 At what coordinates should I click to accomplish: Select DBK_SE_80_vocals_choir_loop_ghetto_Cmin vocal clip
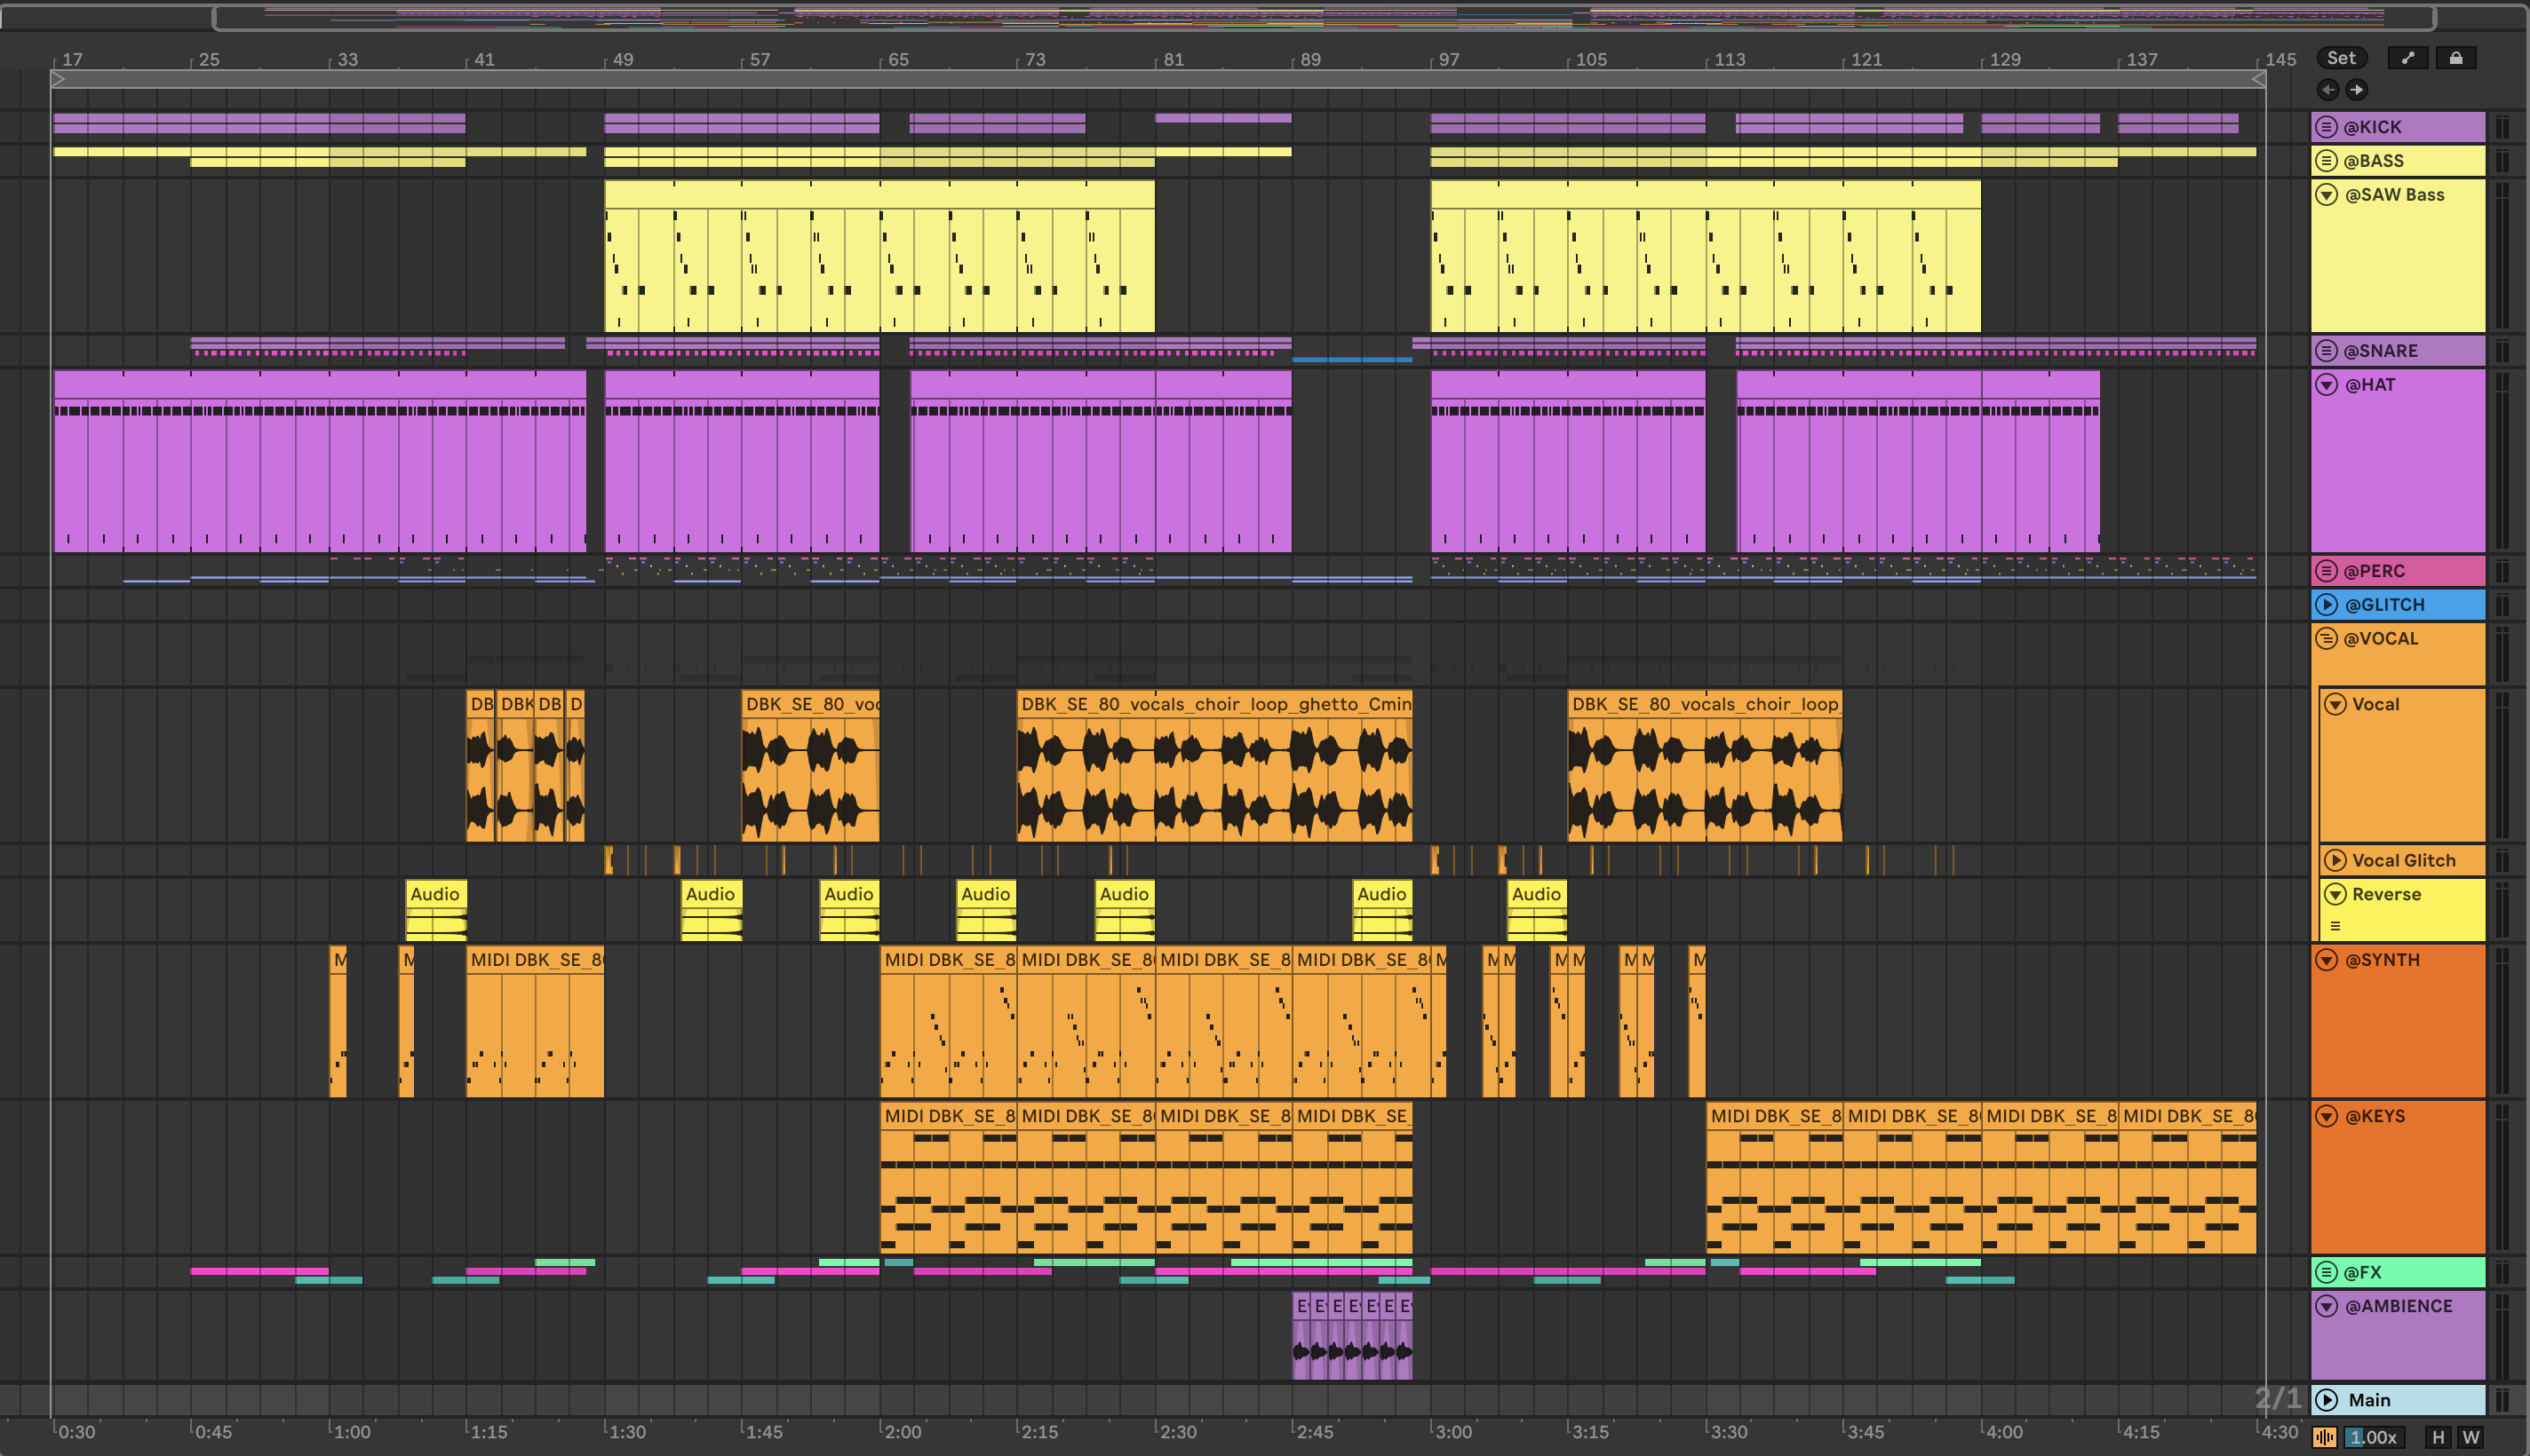(1214, 765)
